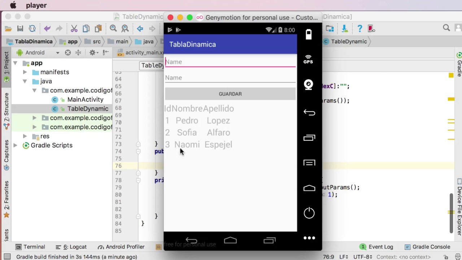Tap Android home button in navigation bar
This screenshot has height=260, width=462.
click(230, 240)
